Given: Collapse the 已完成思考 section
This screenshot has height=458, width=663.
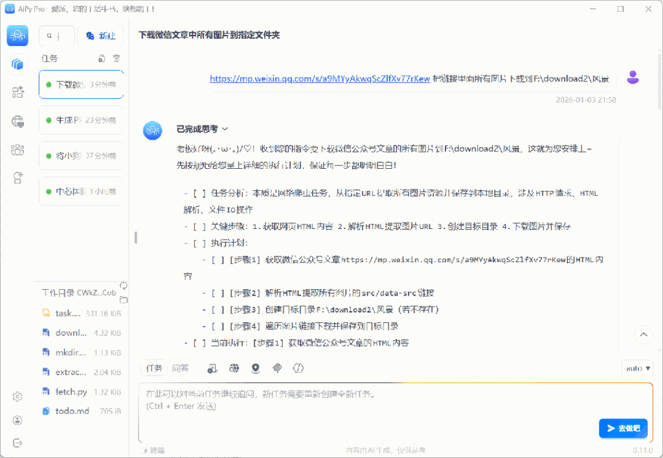Looking at the screenshot, I should [201, 129].
